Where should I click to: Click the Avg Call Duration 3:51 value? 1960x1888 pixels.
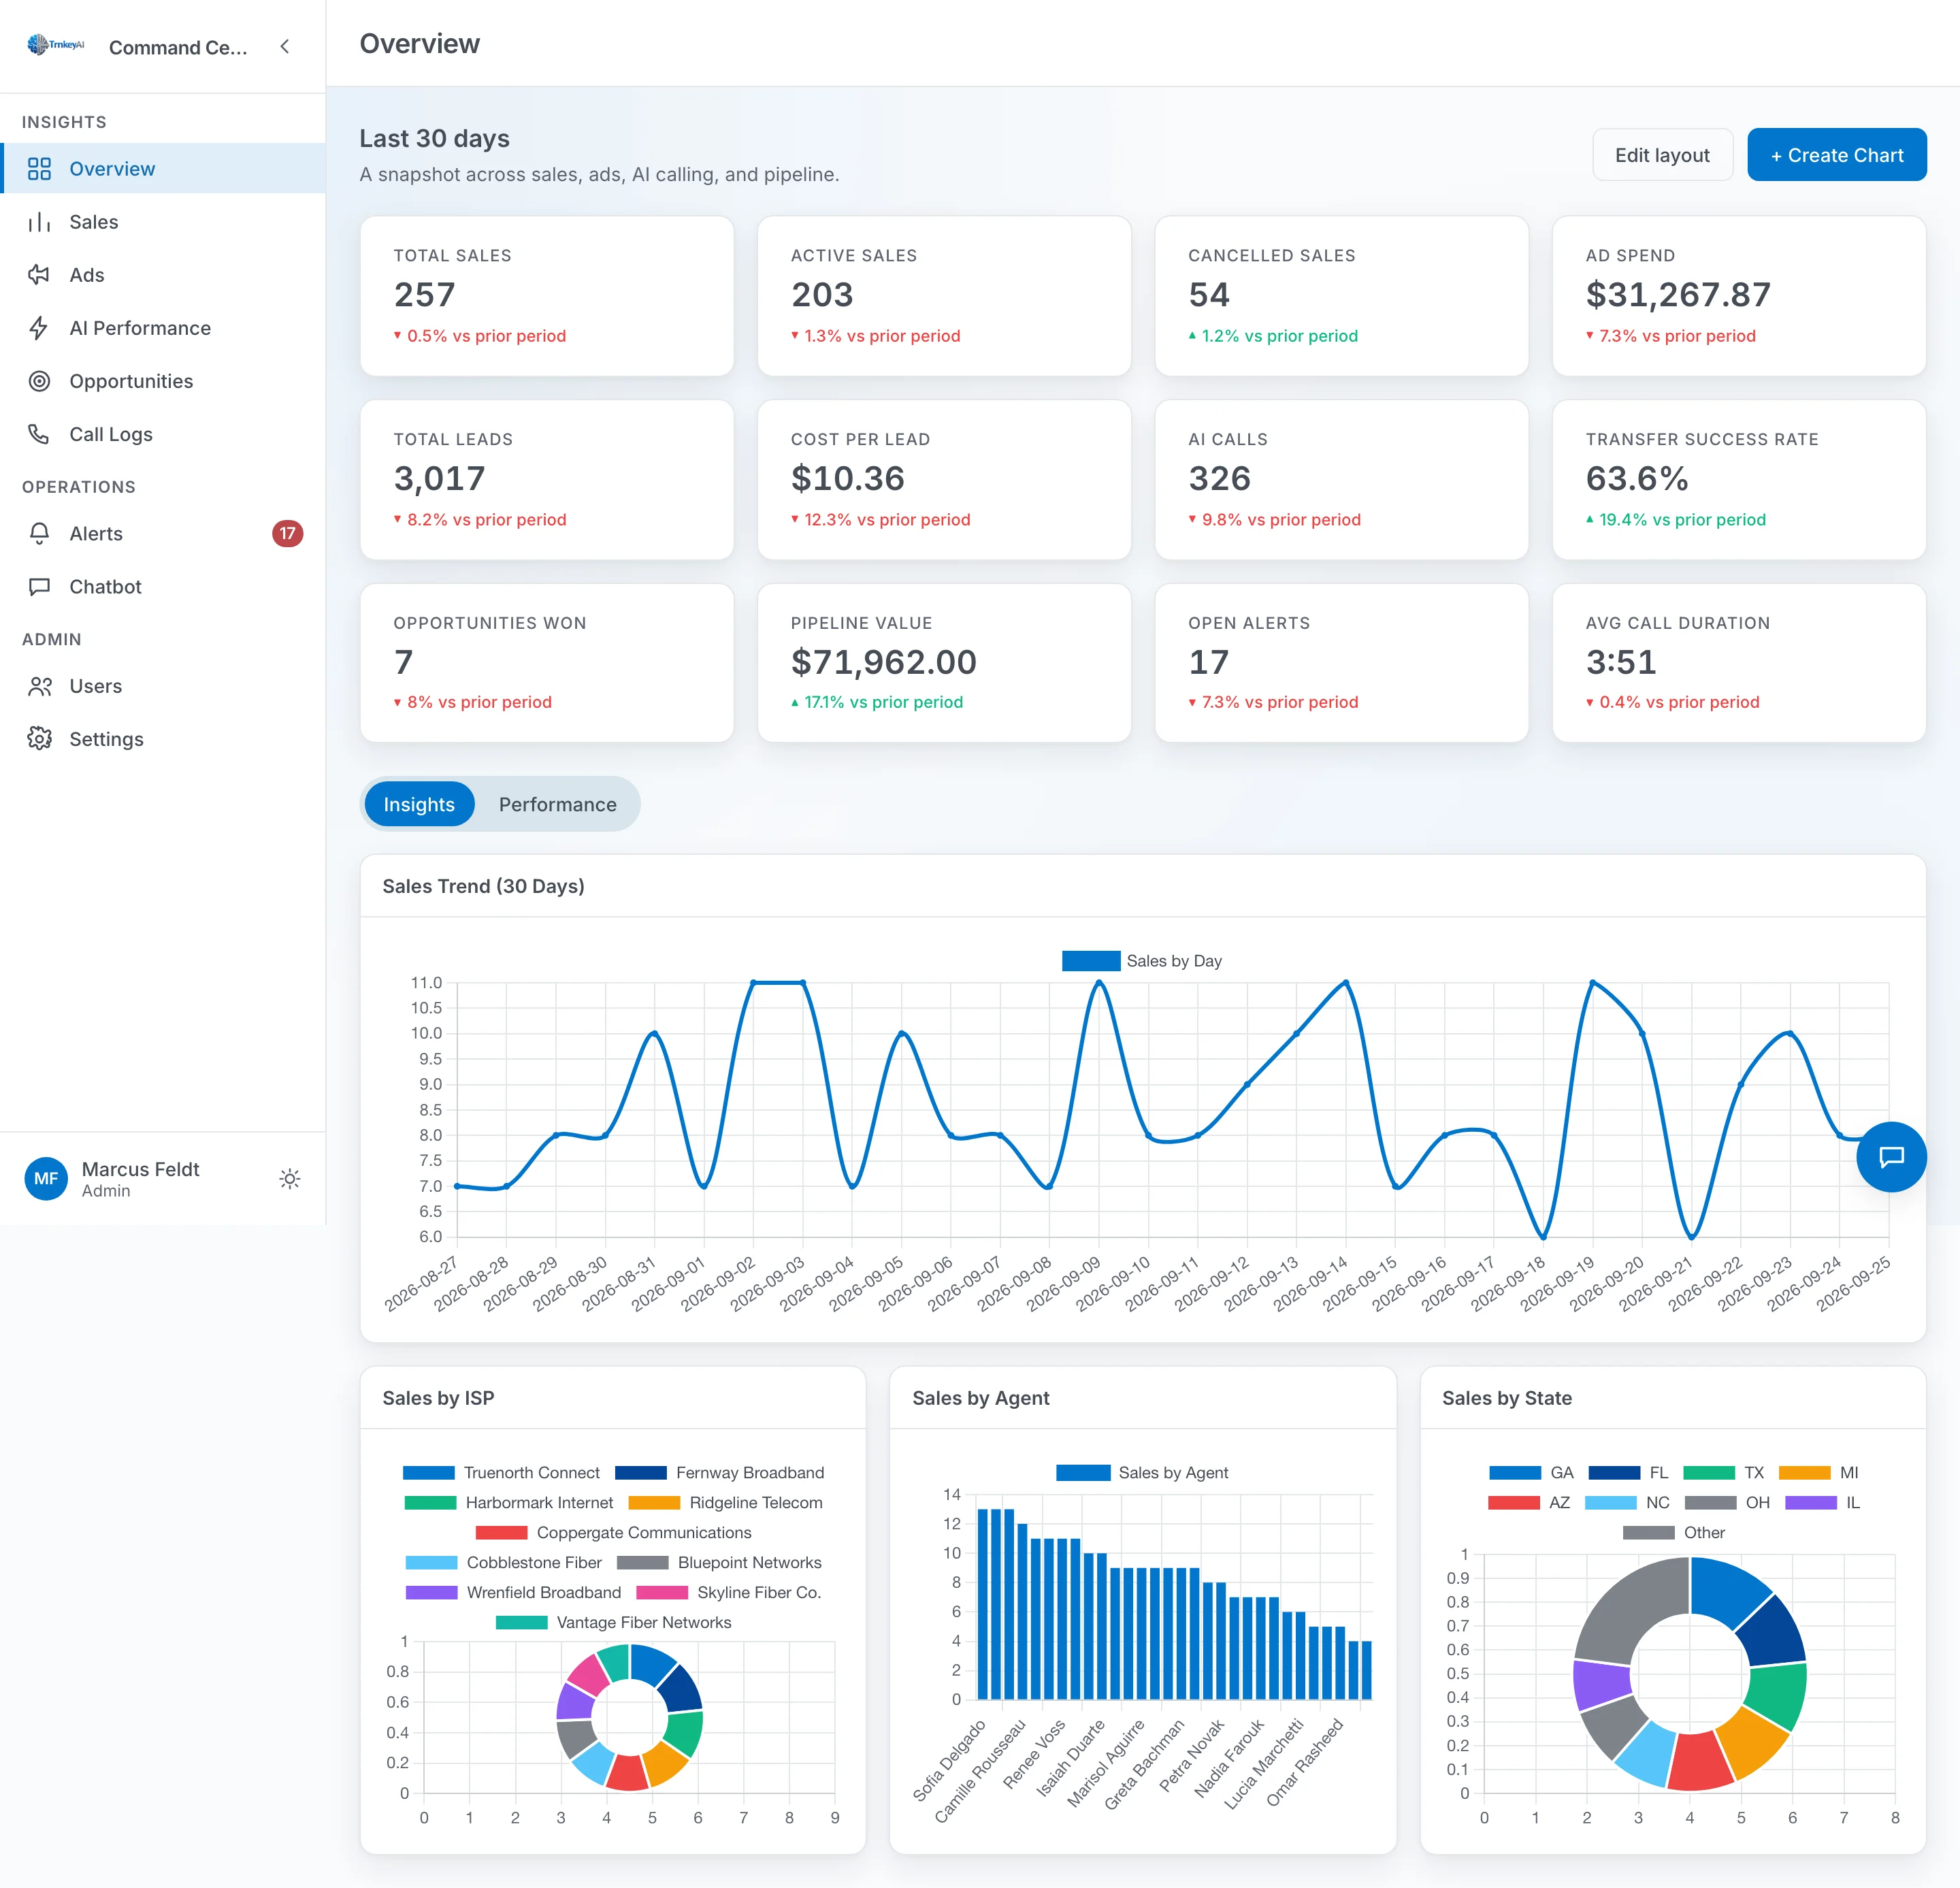coord(1621,662)
